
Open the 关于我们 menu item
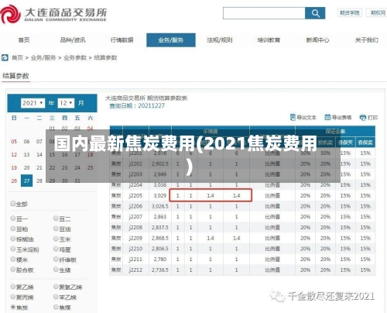367,40
